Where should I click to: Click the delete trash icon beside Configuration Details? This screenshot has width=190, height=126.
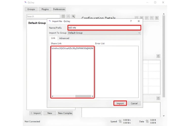(x=157, y=18)
